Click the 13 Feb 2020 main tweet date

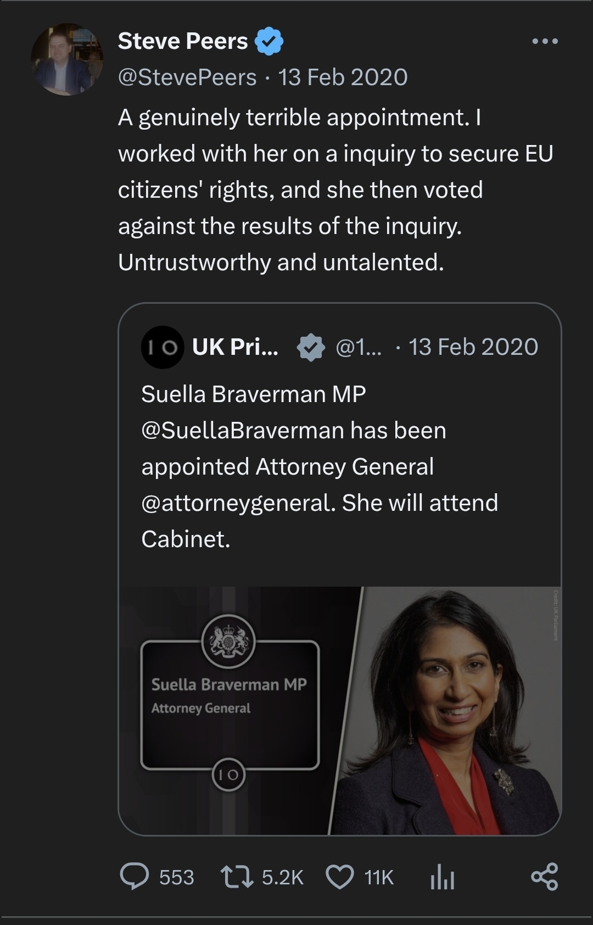point(343,77)
